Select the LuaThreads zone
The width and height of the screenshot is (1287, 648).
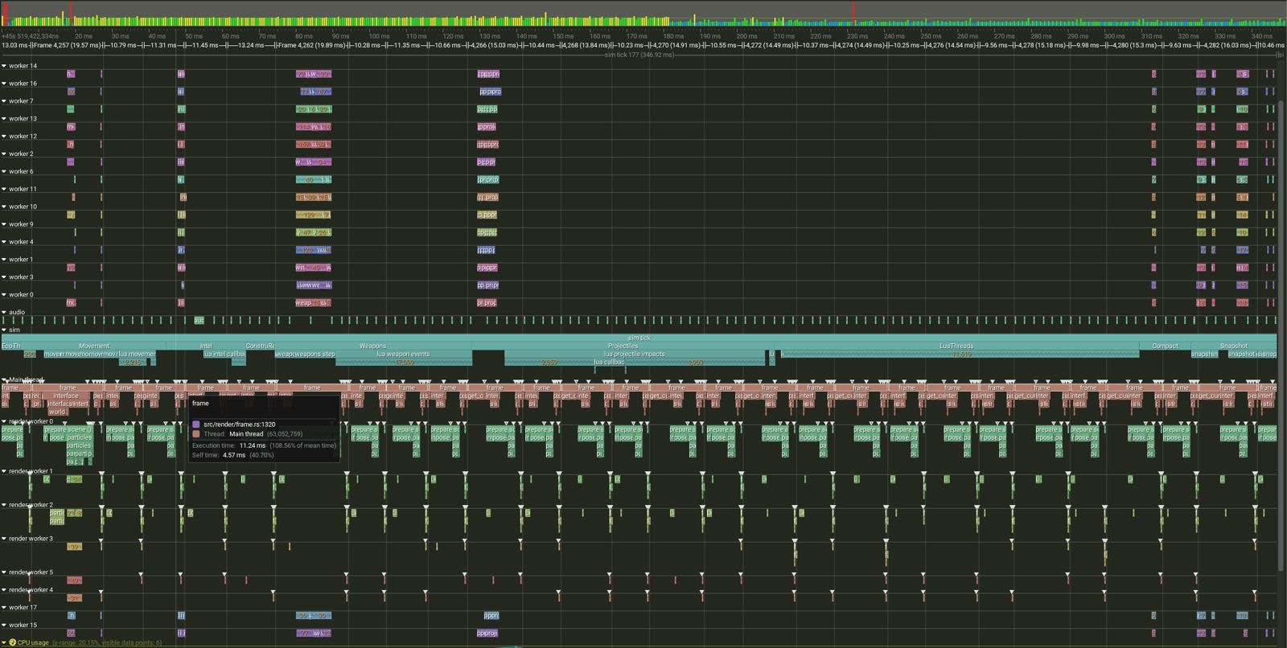[x=956, y=346]
